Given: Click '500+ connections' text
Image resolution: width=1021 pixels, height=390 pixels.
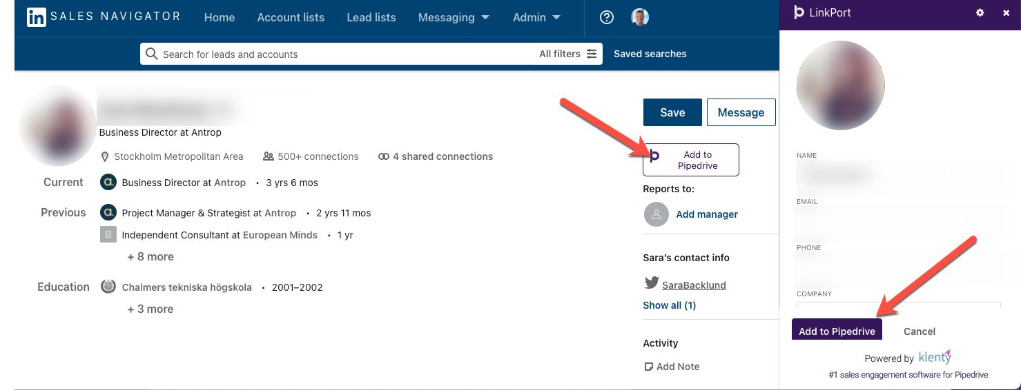Looking at the screenshot, I should pyautogui.click(x=318, y=156).
